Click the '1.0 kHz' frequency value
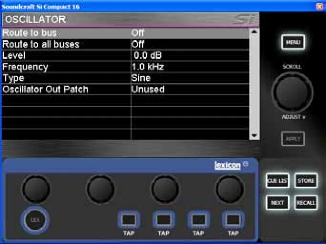The height and width of the screenshot is (244, 326). coord(148,67)
